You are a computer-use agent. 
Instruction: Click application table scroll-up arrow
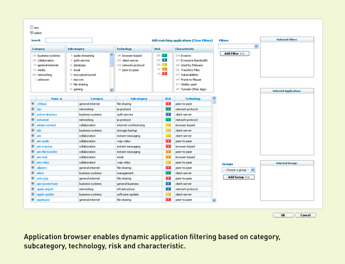pyautogui.click(x=214, y=98)
